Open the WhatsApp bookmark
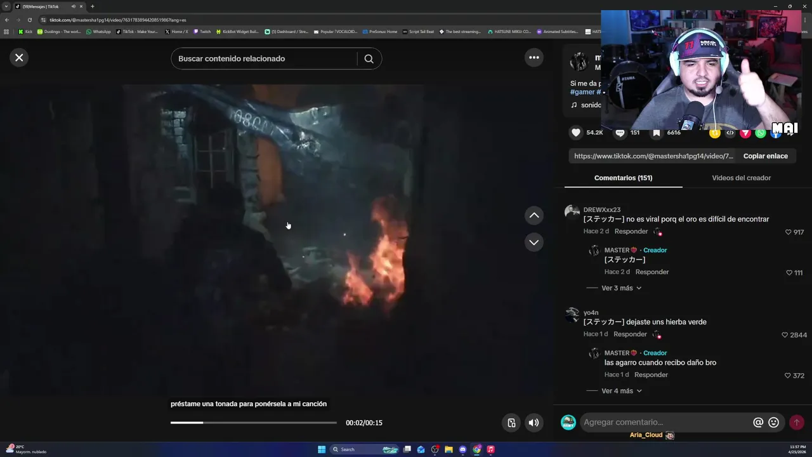This screenshot has height=457, width=812. click(x=98, y=31)
